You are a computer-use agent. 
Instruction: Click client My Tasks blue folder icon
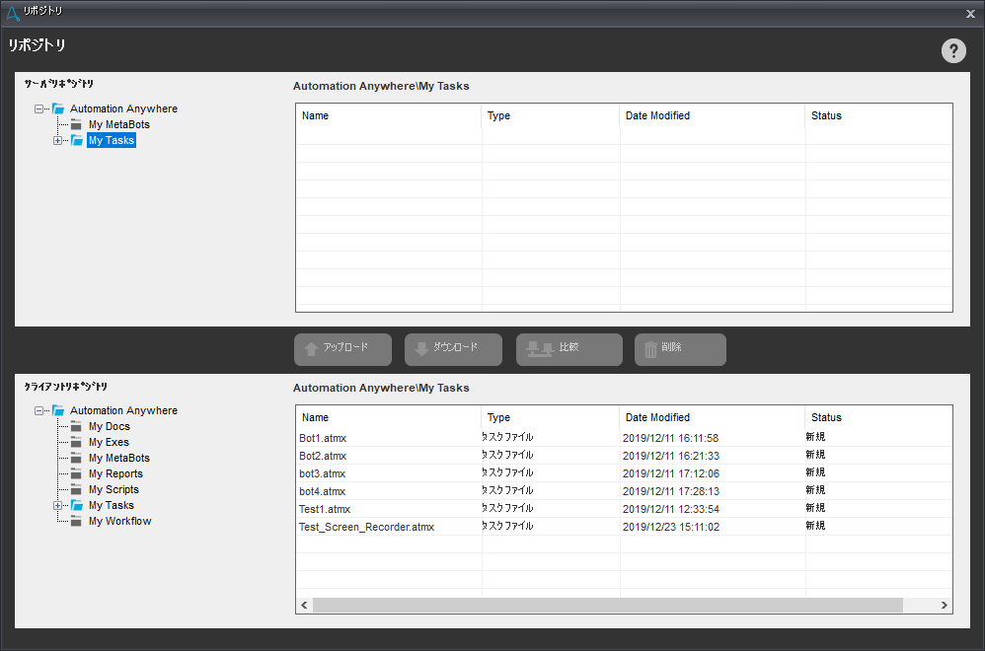tap(77, 505)
